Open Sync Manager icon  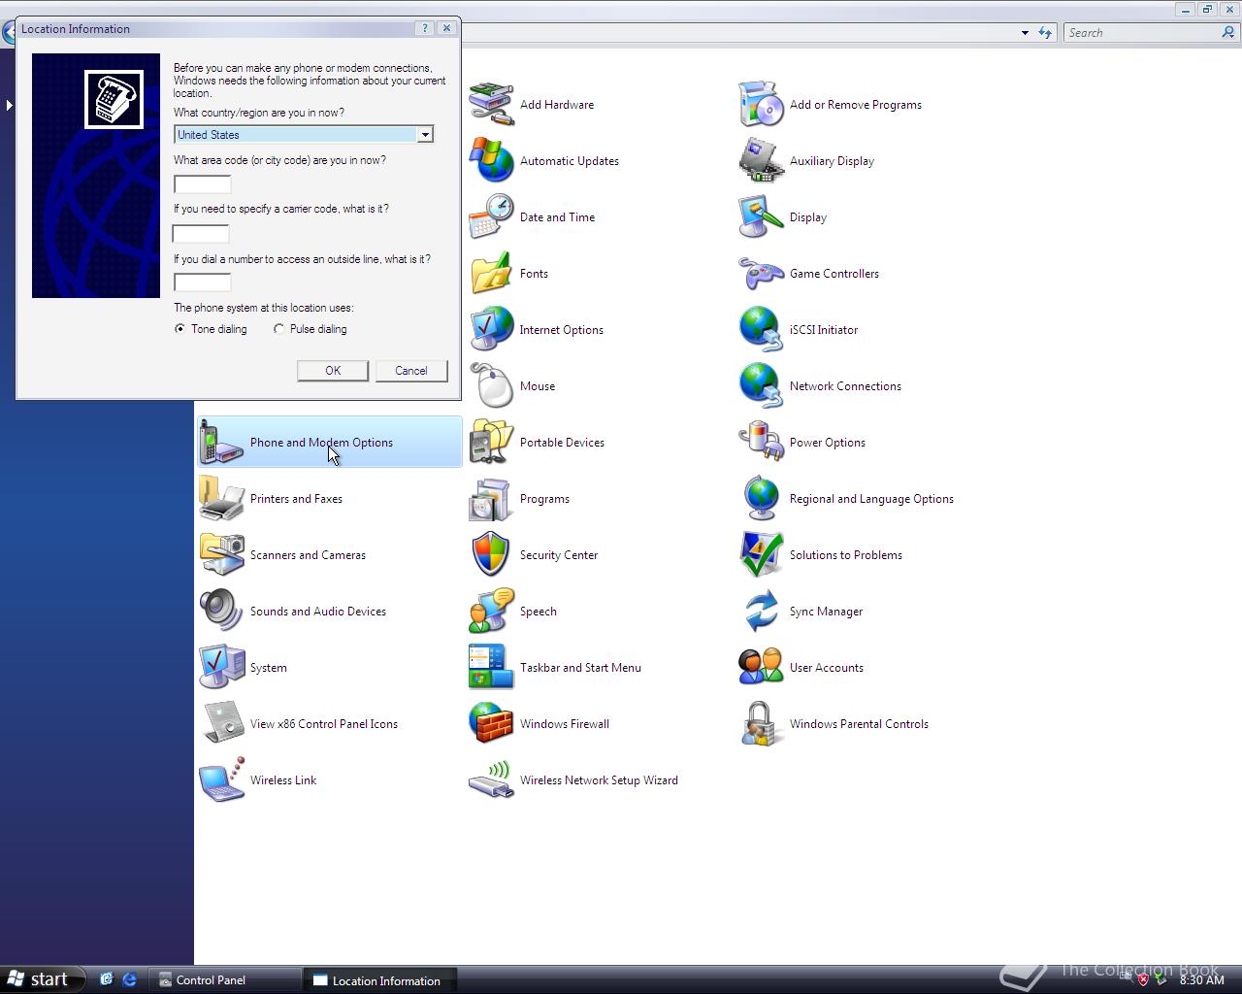click(761, 612)
